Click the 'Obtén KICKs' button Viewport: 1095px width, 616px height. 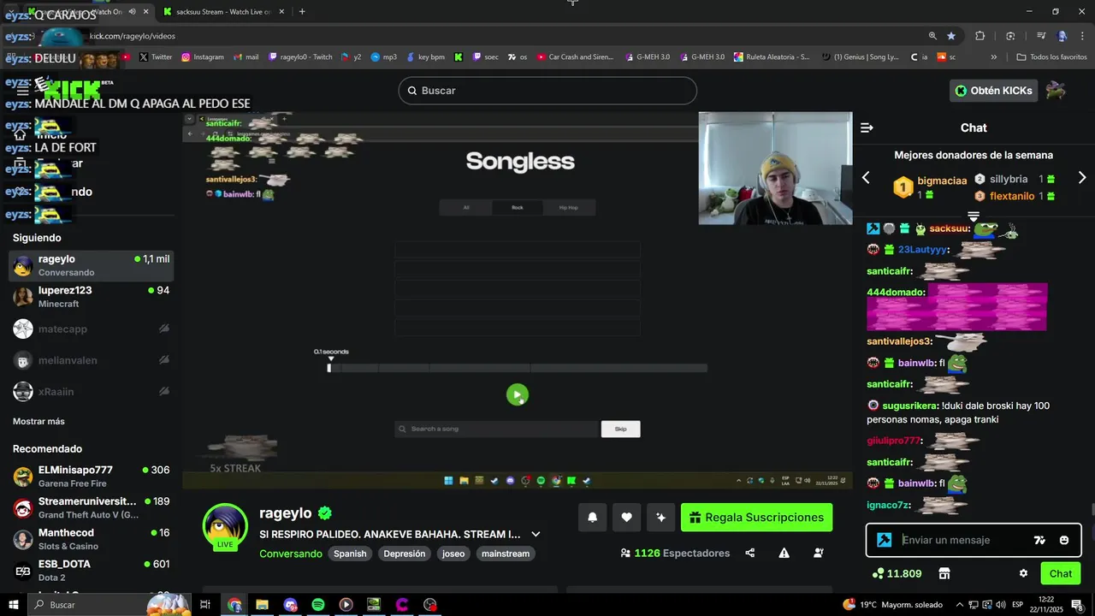[x=993, y=90]
